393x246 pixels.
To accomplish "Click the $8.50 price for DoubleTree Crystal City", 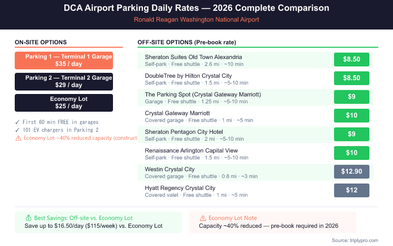I will coord(351,78).
